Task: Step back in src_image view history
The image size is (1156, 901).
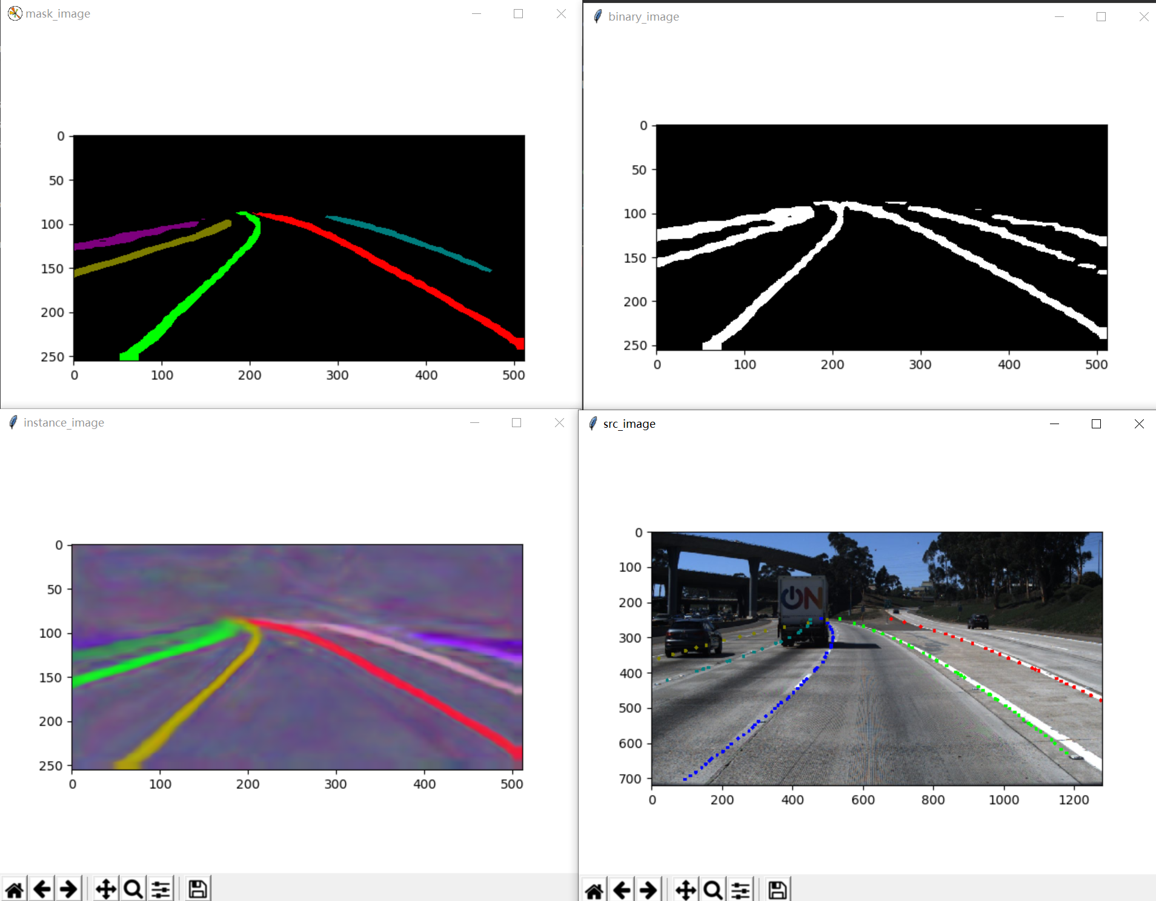Action: click(621, 888)
